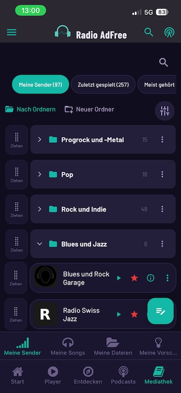
Task: Open info icon for Blues und Rock Garage
Action: click(150, 277)
